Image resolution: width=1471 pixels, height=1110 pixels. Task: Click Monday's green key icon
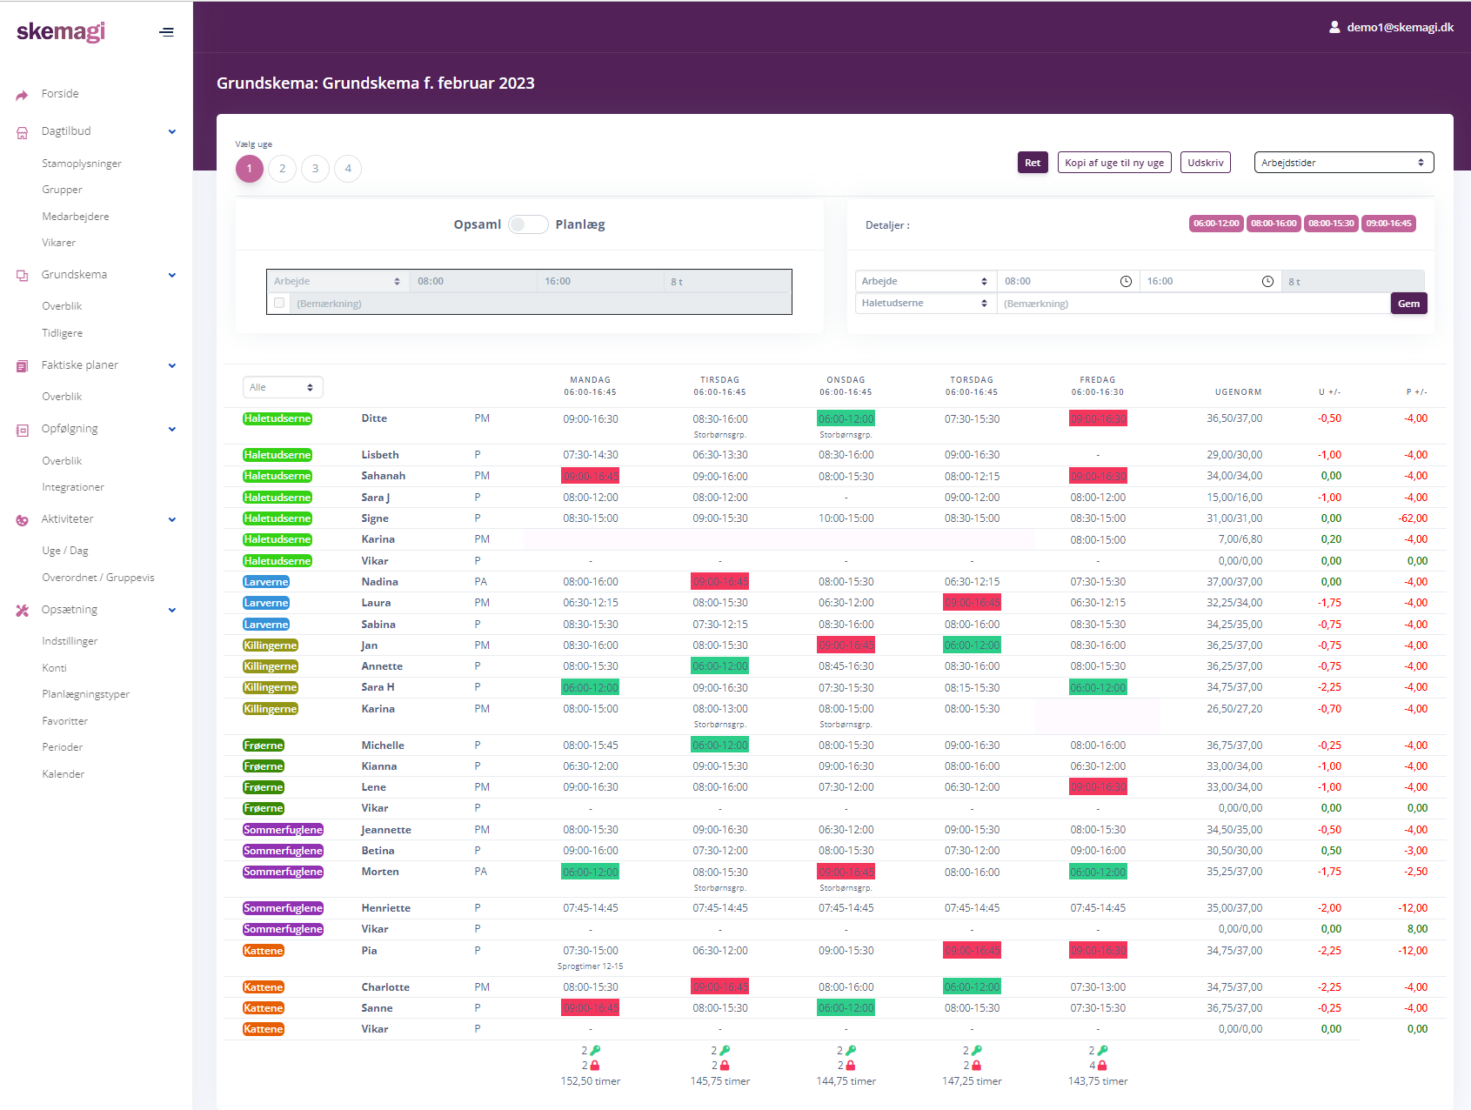point(595,1051)
